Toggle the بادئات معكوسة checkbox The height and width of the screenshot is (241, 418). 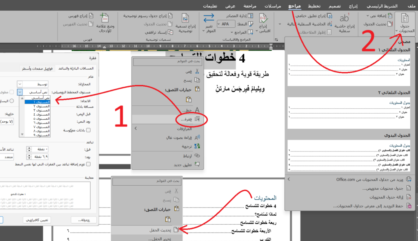(x=88, y=130)
